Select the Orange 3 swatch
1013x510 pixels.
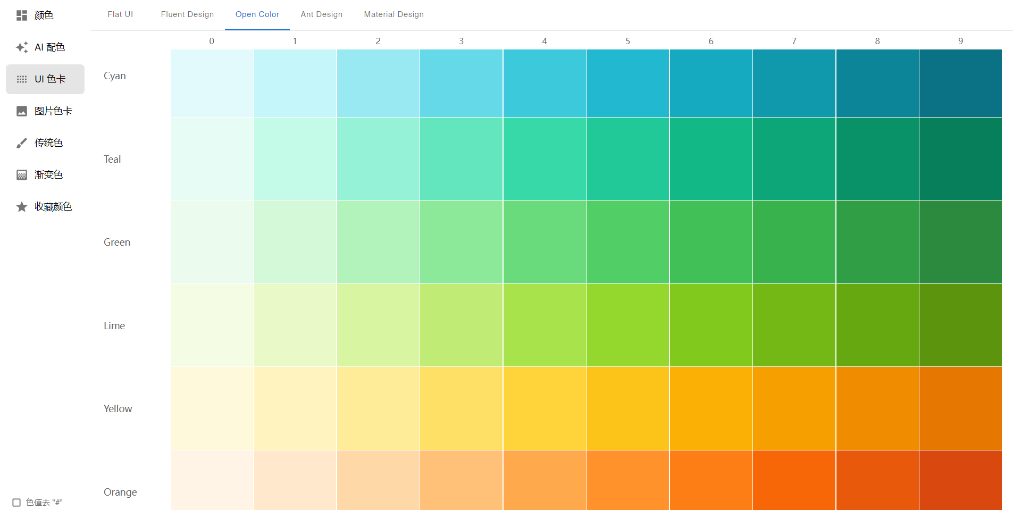click(x=461, y=480)
